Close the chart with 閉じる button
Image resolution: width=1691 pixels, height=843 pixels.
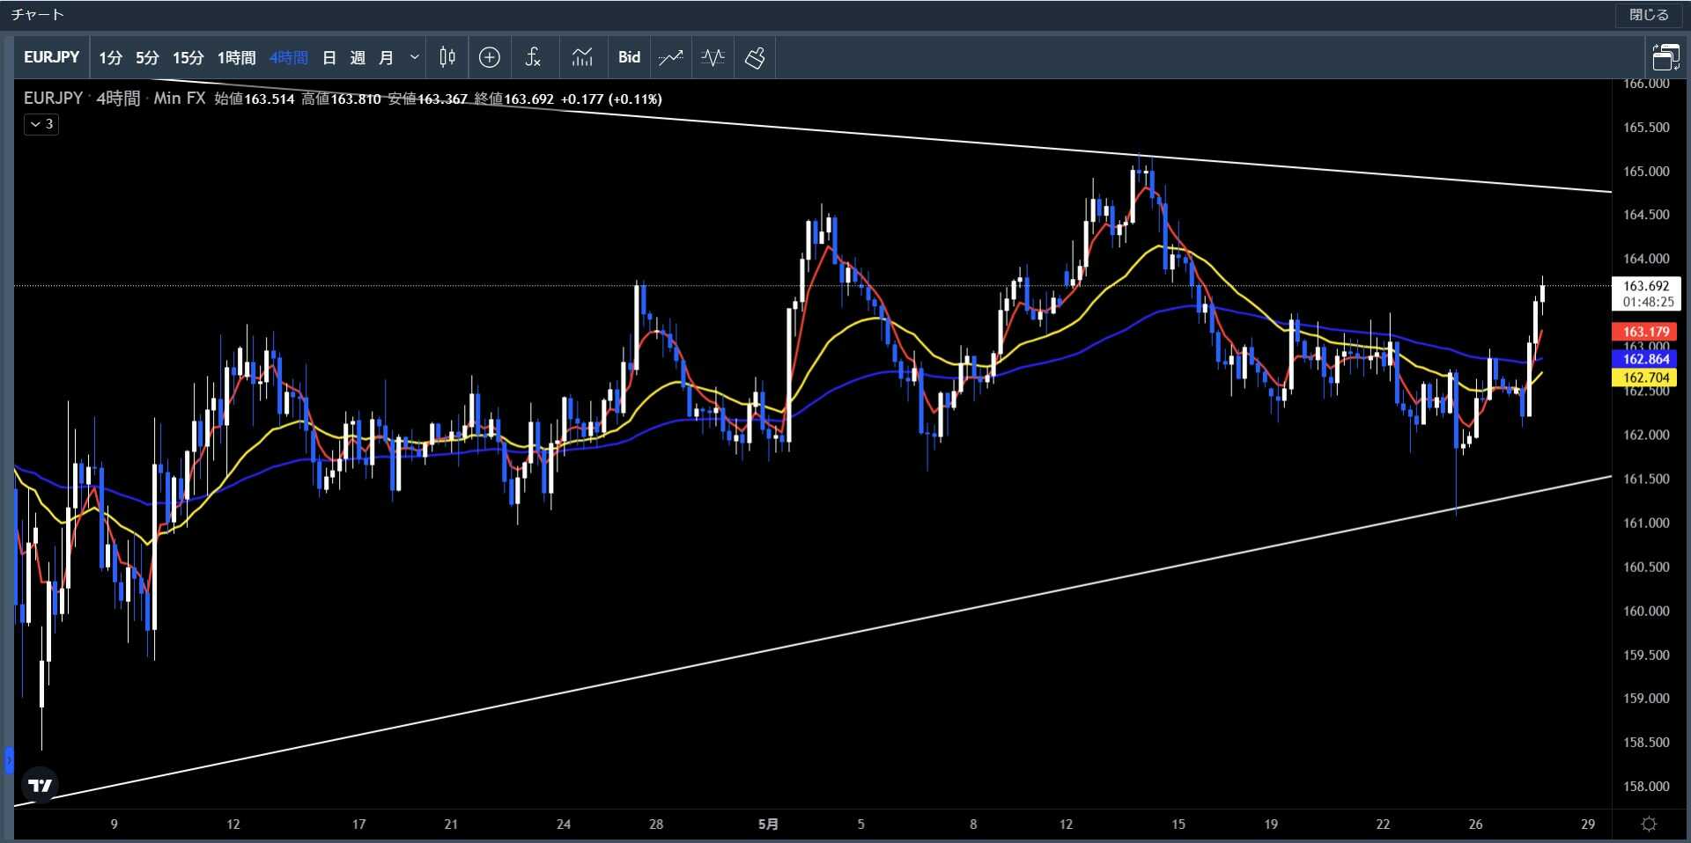click(x=1649, y=15)
